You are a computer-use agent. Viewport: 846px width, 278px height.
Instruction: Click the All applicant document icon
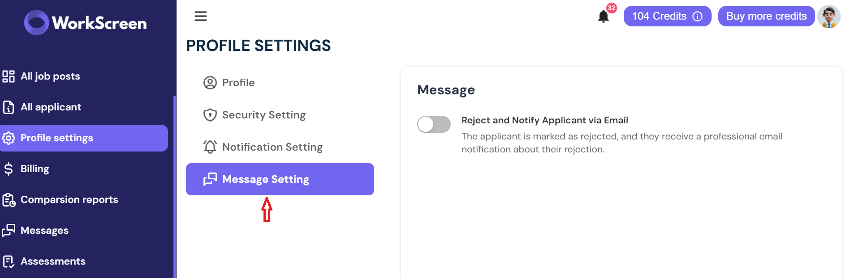(9, 107)
